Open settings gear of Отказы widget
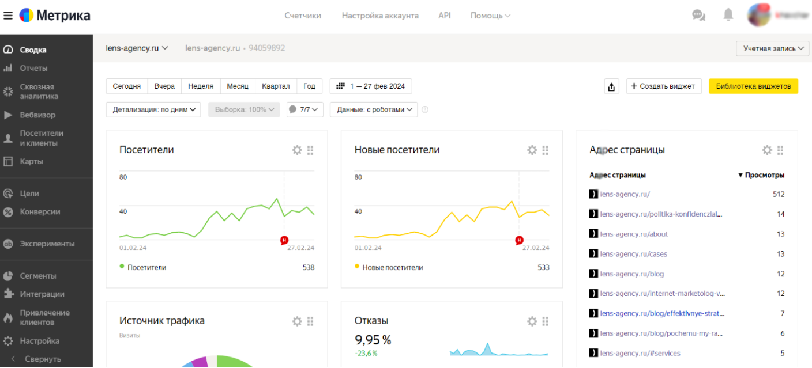This screenshot has width=812, height=368. pos(532,321)
